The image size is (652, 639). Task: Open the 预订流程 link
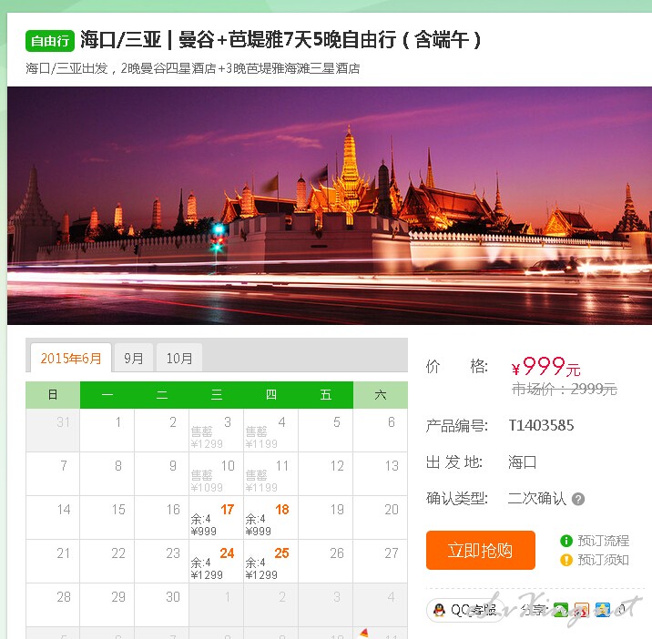pos(604,541)
